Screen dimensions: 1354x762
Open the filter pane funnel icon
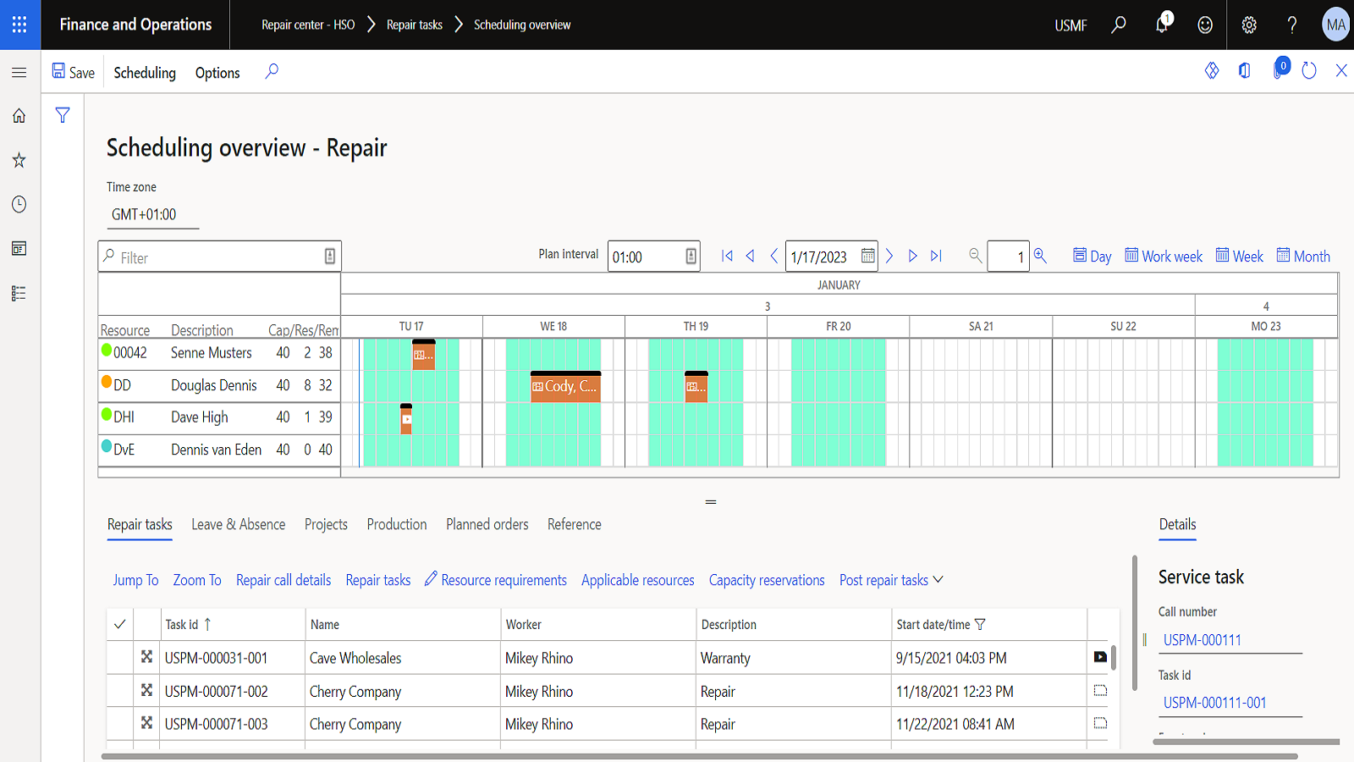coord(63,115)
